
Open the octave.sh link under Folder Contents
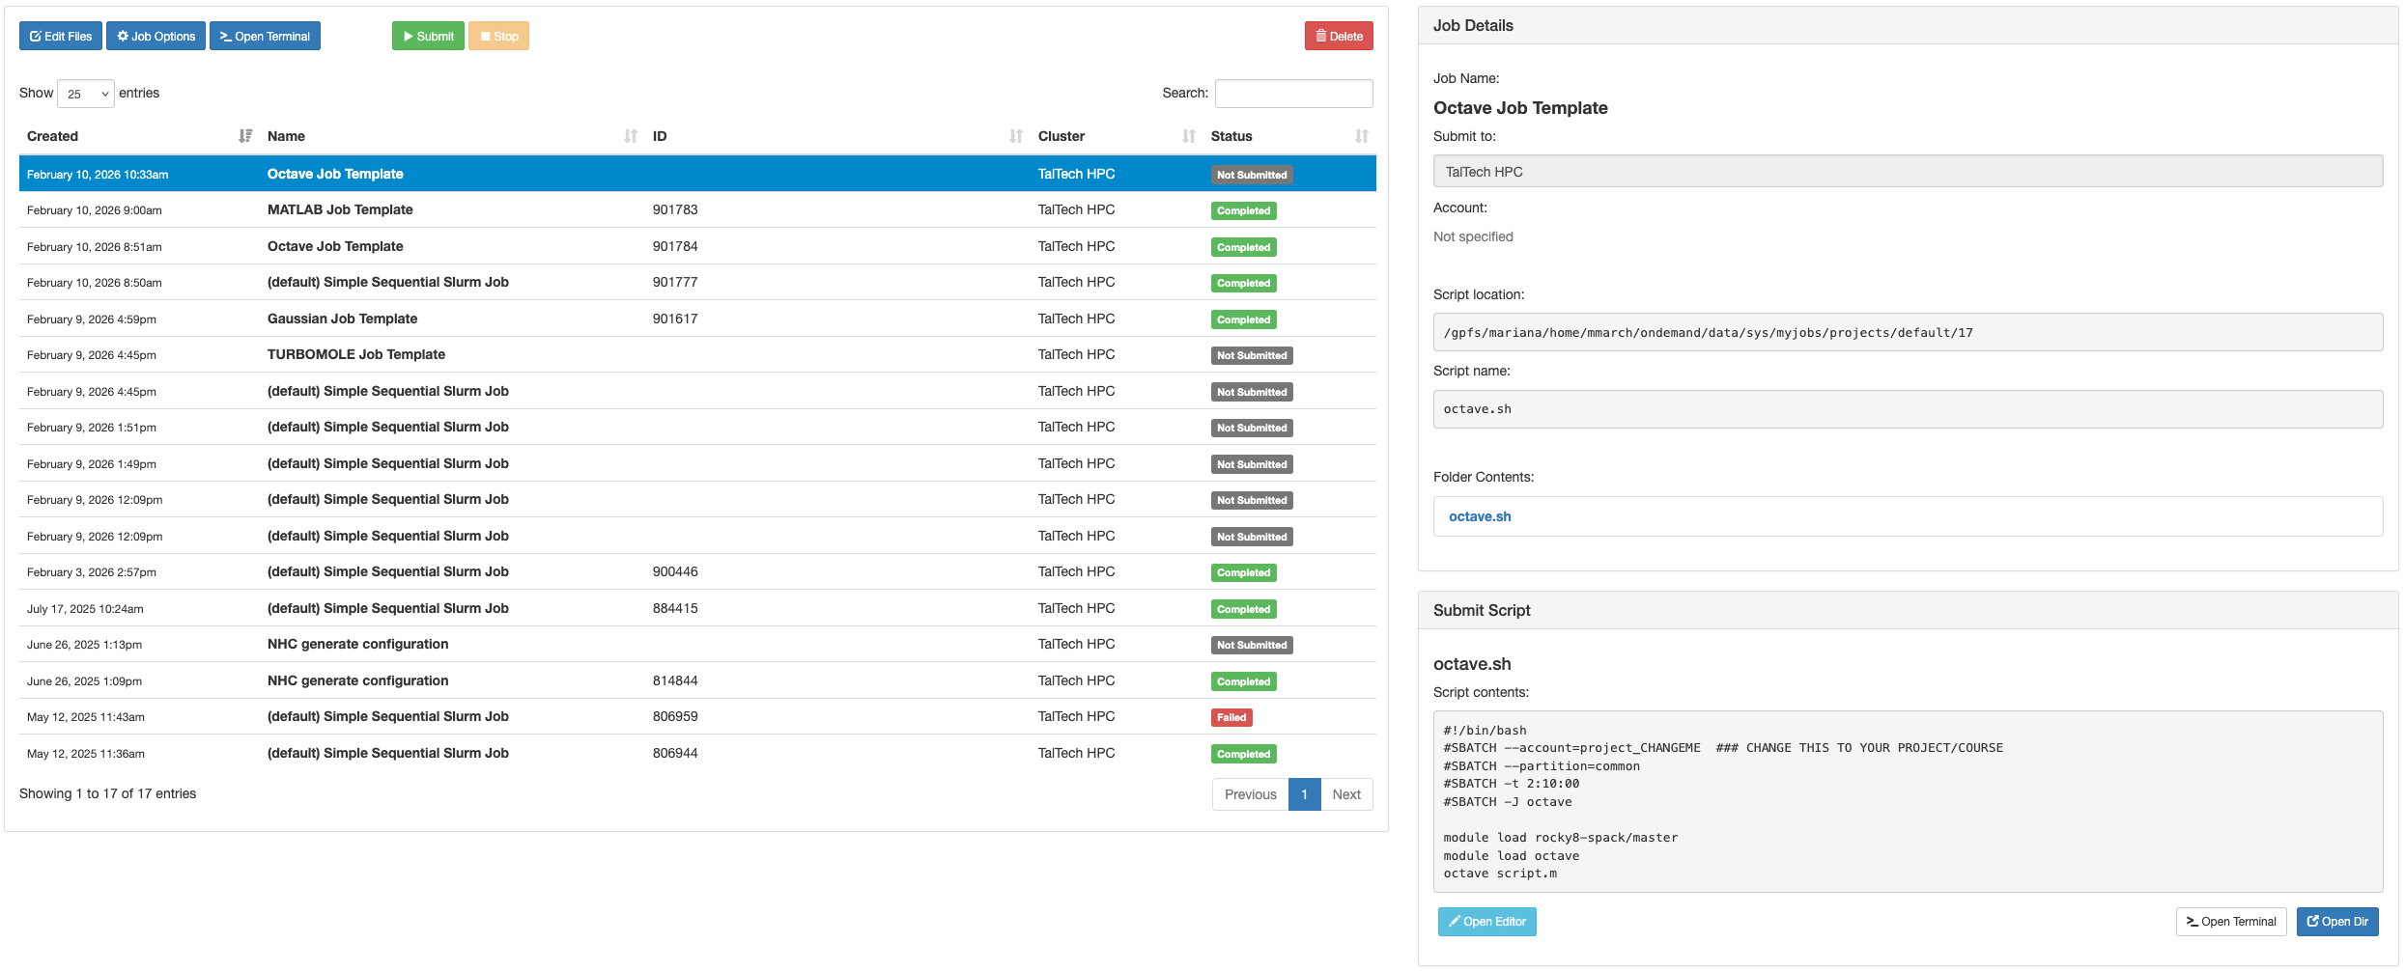click(x=1480, y=516)
